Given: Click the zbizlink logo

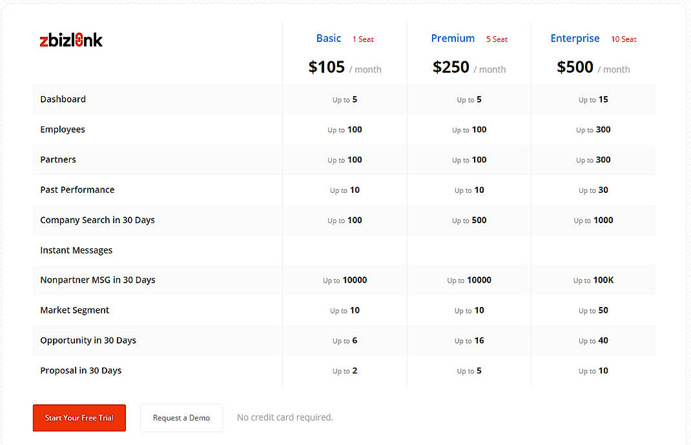Looking at the screenshot, I should click(71, 40).
